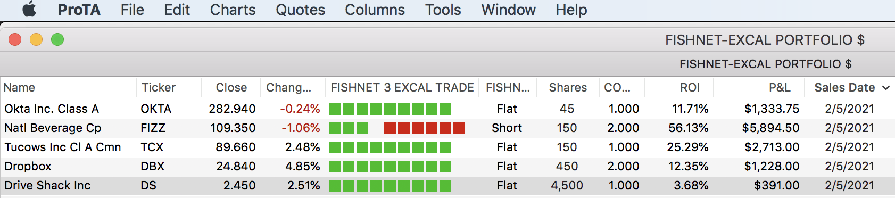Sort by the Change column header

(288, 87)
